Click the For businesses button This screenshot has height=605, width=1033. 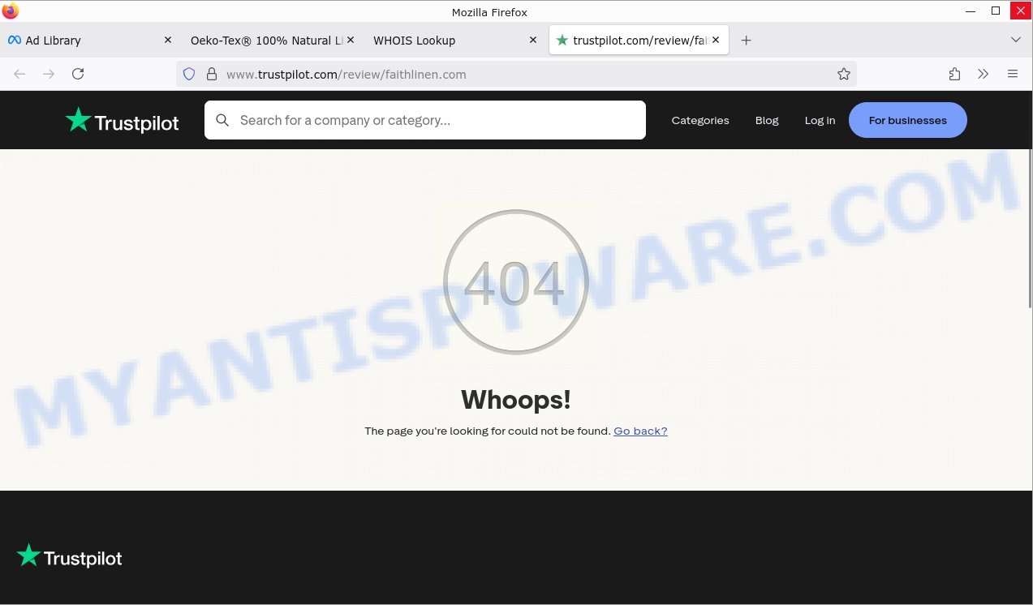pyautogui.click(x=907, y=120)
